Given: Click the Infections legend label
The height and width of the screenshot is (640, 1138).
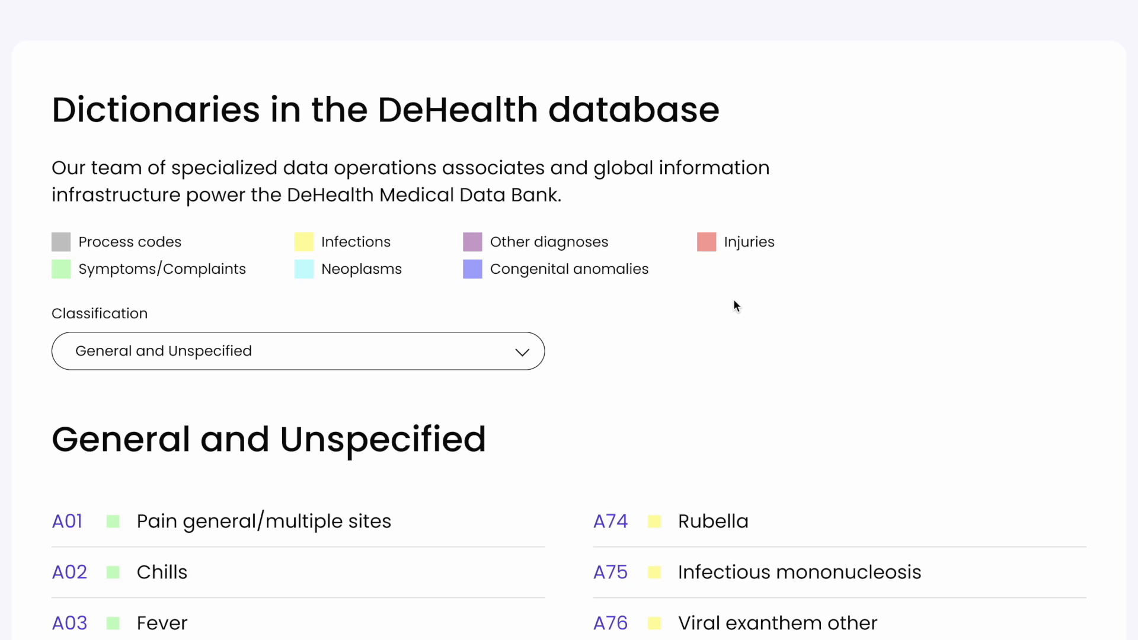Looking at the screenshot, I should [356, 242].
